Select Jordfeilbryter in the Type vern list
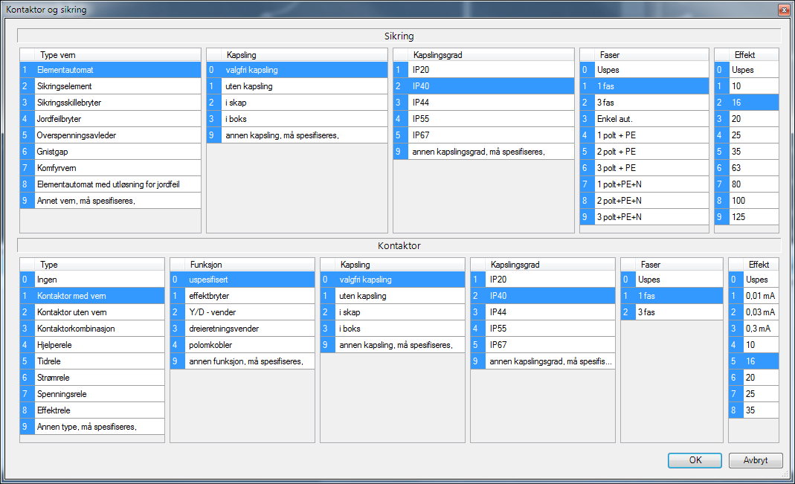795x484 pixels. pos(59,119)
